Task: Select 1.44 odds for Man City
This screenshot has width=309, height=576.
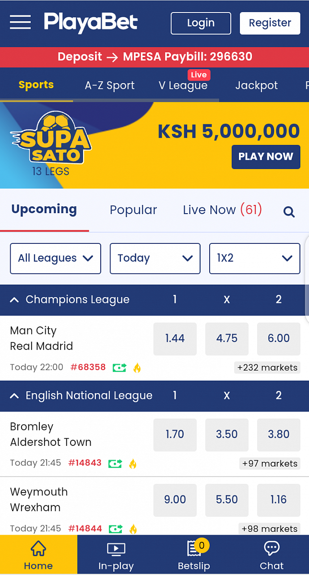Action: 175,338
